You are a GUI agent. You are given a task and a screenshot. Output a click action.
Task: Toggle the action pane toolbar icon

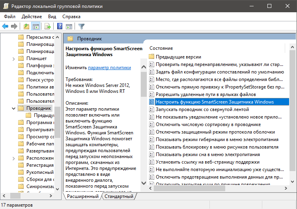tap(69, 26)
